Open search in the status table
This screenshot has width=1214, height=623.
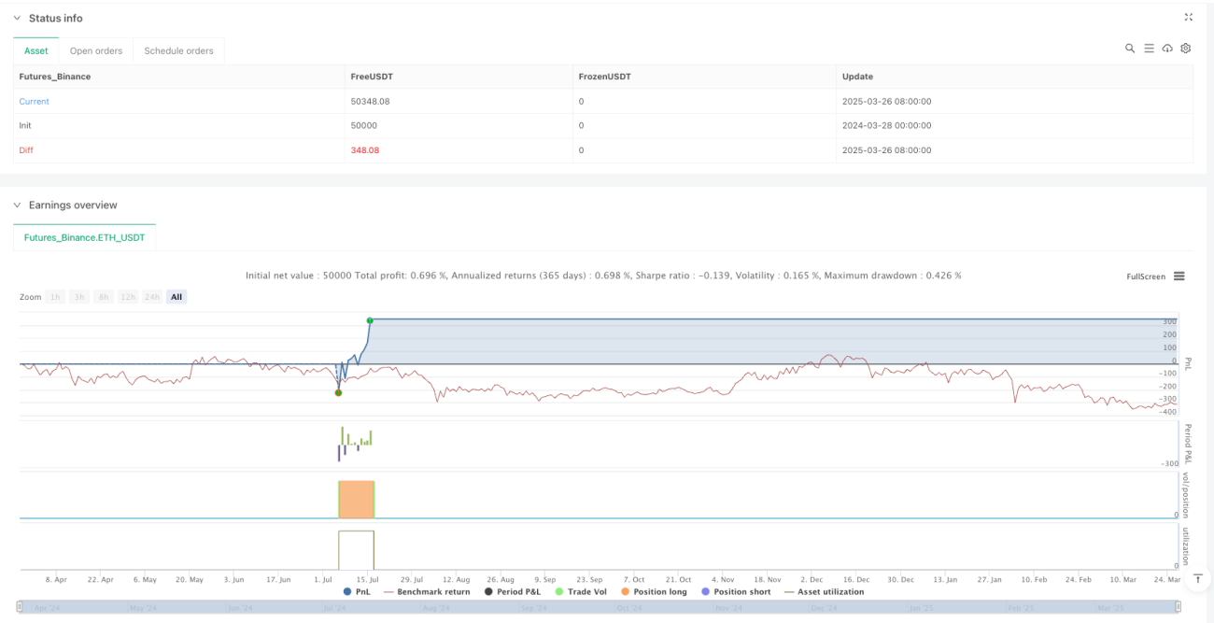pos(1130,49)
